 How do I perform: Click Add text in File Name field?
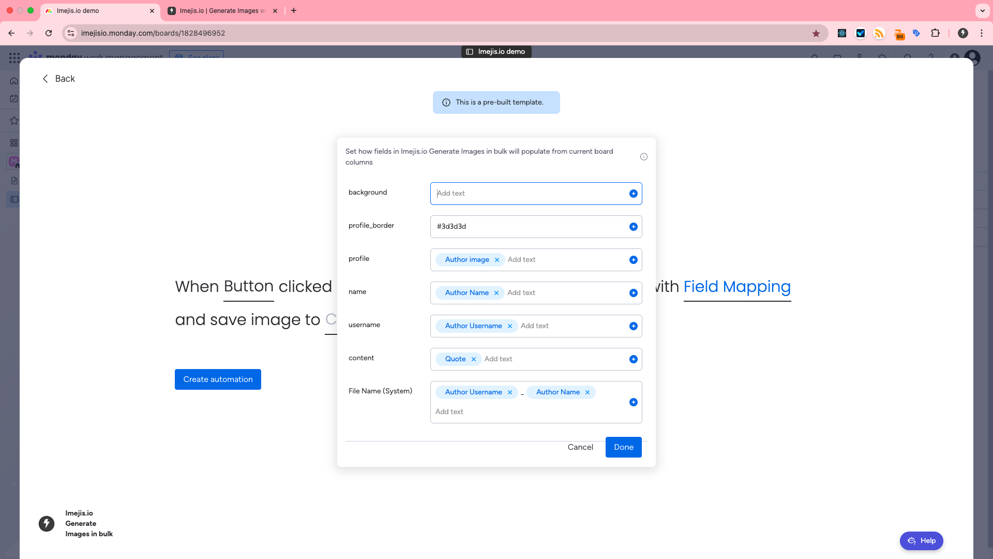click(x=449, y=412)
